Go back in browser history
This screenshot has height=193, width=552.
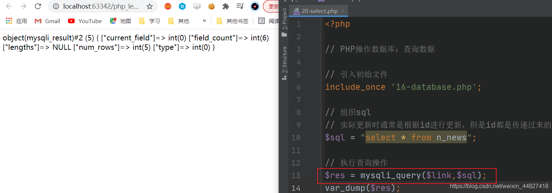point(9,6)
